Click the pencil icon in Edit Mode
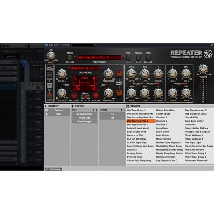The image size is (214, 214). coord(47,169)
